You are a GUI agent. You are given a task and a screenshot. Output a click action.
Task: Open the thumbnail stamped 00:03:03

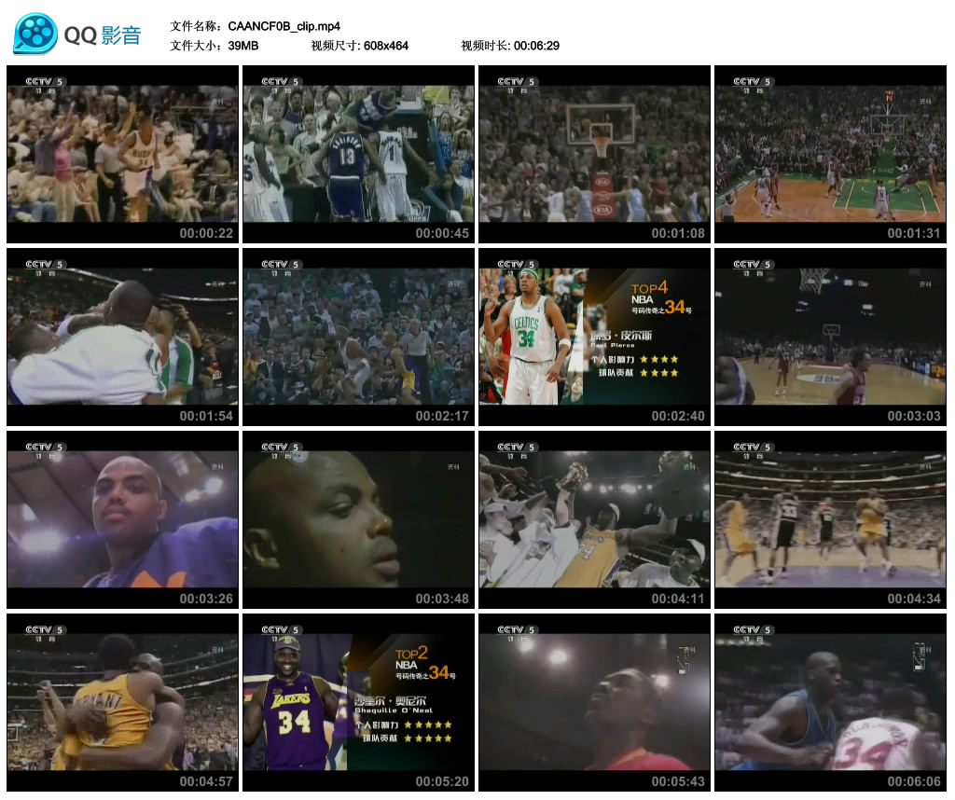point(831,337)
